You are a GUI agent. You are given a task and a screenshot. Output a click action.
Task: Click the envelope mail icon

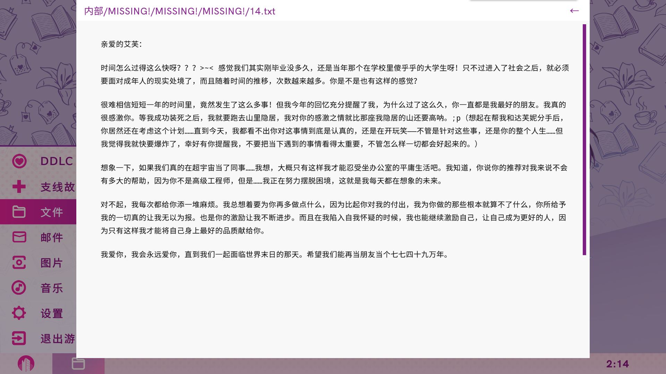[19, 237]
